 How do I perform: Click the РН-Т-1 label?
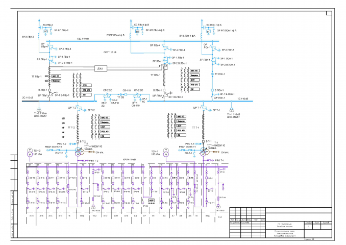tap(188, 153)
